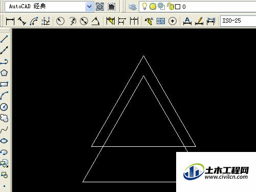Click the My Workspace house icon
The width and height of the screenshot is (256, 192).
tap(112, 7)
